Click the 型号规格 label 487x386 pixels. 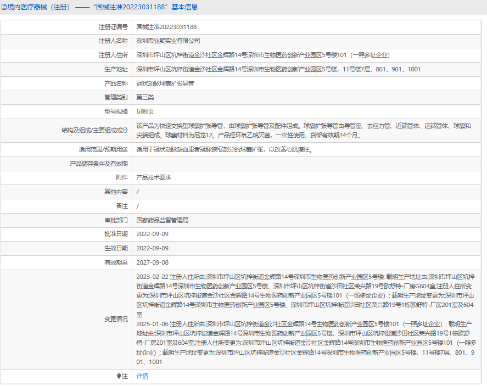click(x=116, y=111)
